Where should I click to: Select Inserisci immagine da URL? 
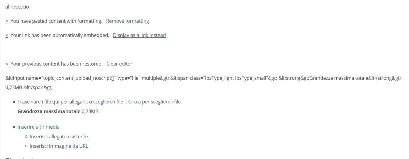pyautogui.click(x=59, y=146)
